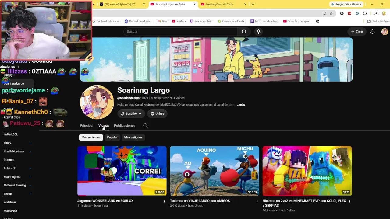Open the SoarinngRec subscription in the sidebar

pyautogui.click(x=12, y=177)
